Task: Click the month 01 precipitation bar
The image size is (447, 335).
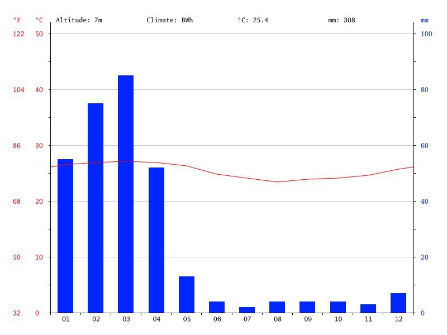Action: tap(65, 236)
